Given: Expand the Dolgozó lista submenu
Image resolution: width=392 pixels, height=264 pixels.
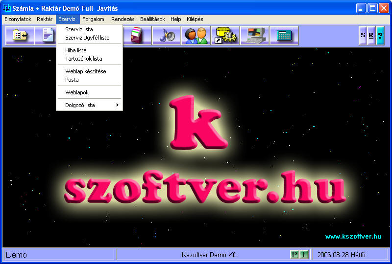Looking at the screenshot, I should coord(89,105).
